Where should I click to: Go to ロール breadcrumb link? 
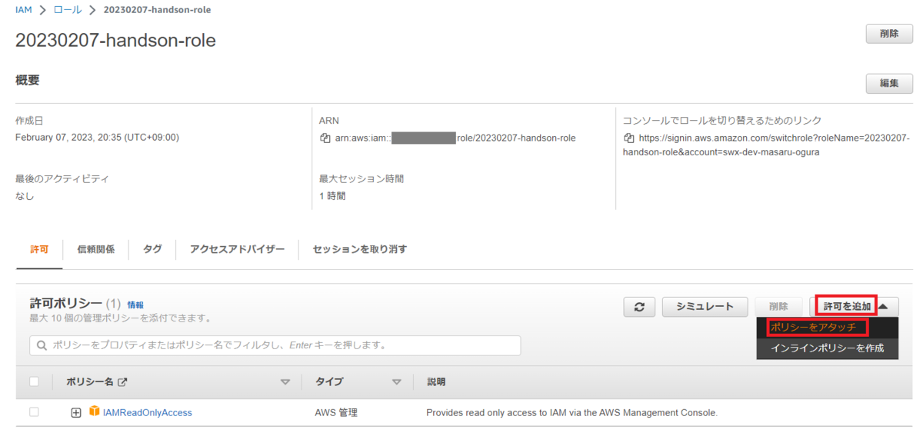[x=66, y=10]
